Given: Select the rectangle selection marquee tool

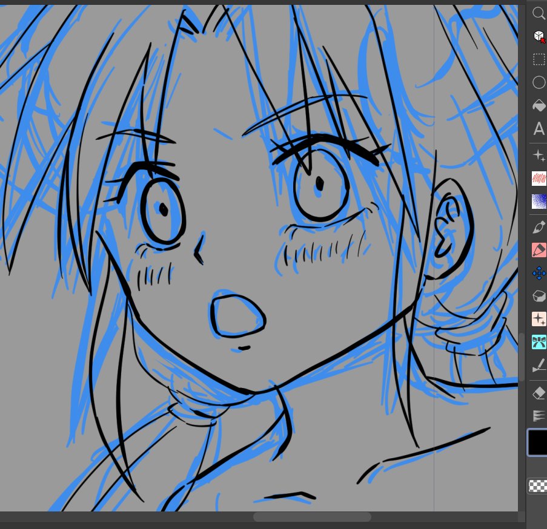Looking at the screenshot, I should click(x=539, y=59).
